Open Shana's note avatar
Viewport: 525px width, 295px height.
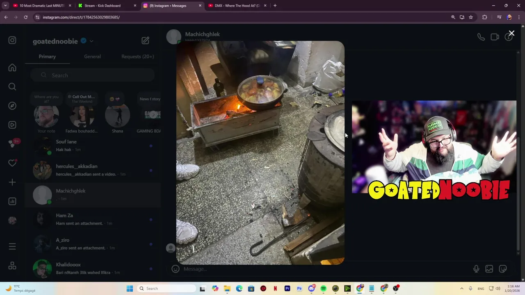(x=117, y=114)
